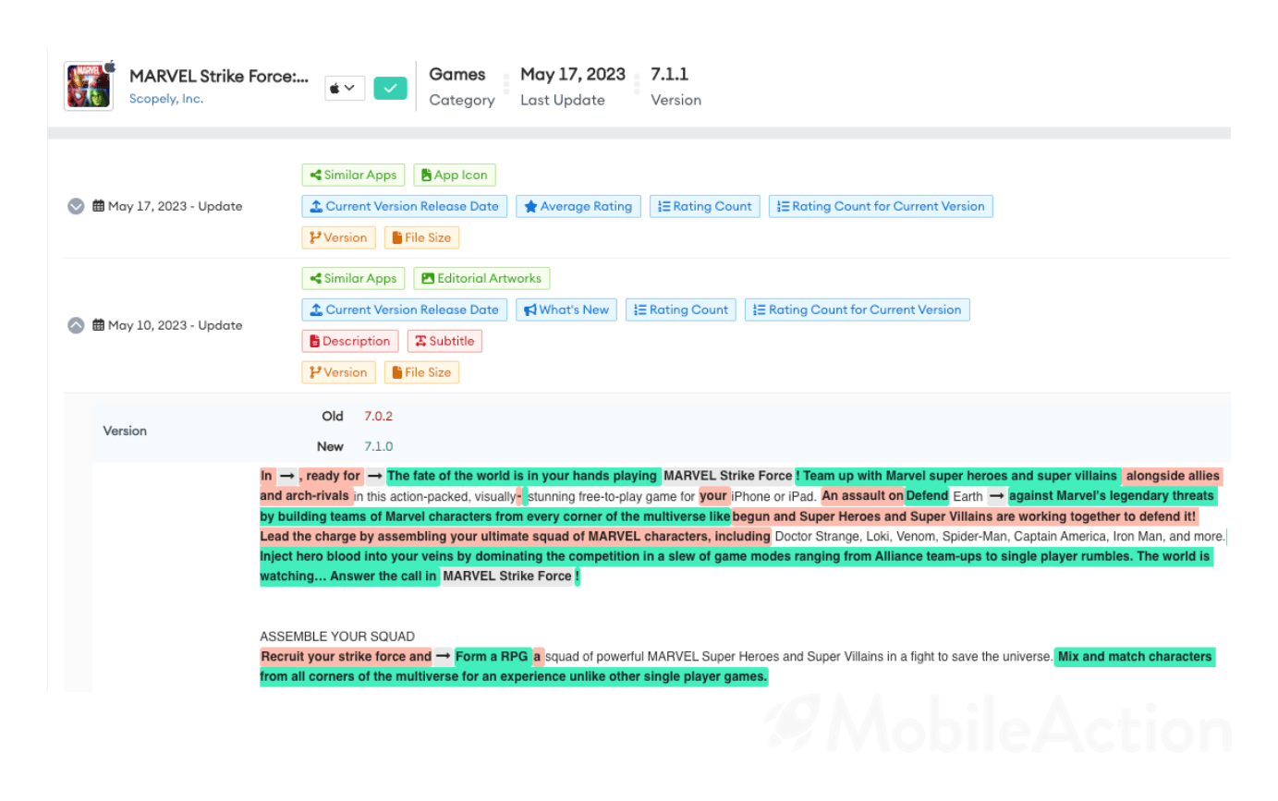Screen dimensions: 1278x801
Task: Click the MARVEL Strike Force app title
Action: click(x=219, y=77)
